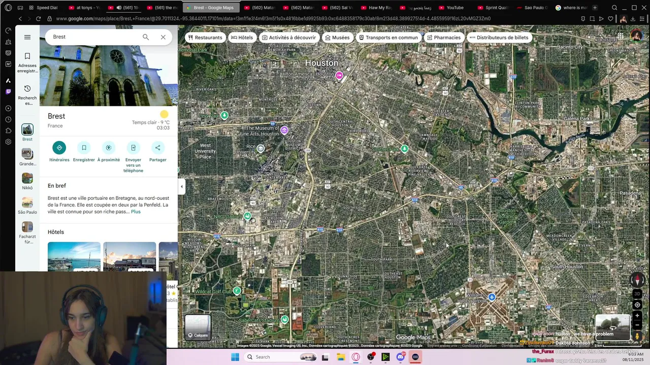Switch to the 'where is ma' Google tab
The height and width of the screenshot is (365, 650).
[570, 8]
